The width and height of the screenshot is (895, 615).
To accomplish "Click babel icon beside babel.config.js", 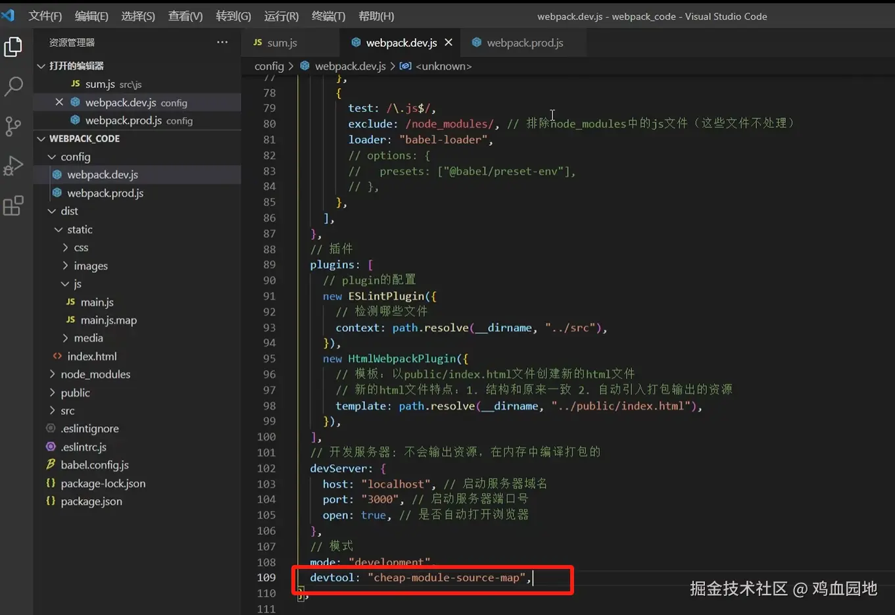I will click(51, 464).
